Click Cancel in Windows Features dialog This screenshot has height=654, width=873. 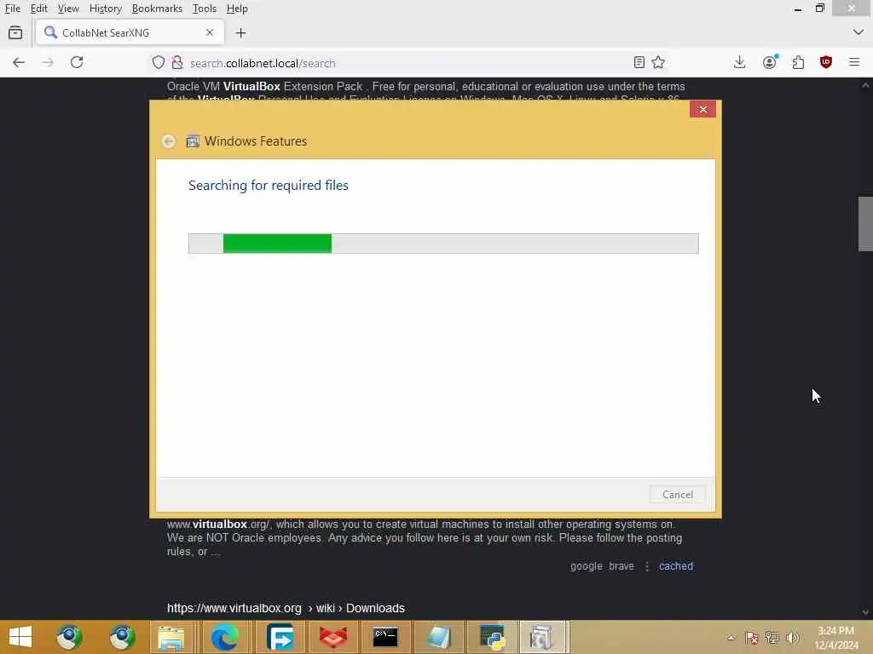click(678, 495)
